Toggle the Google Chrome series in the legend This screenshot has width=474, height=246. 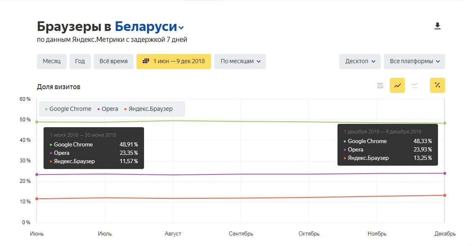point(69,109)
